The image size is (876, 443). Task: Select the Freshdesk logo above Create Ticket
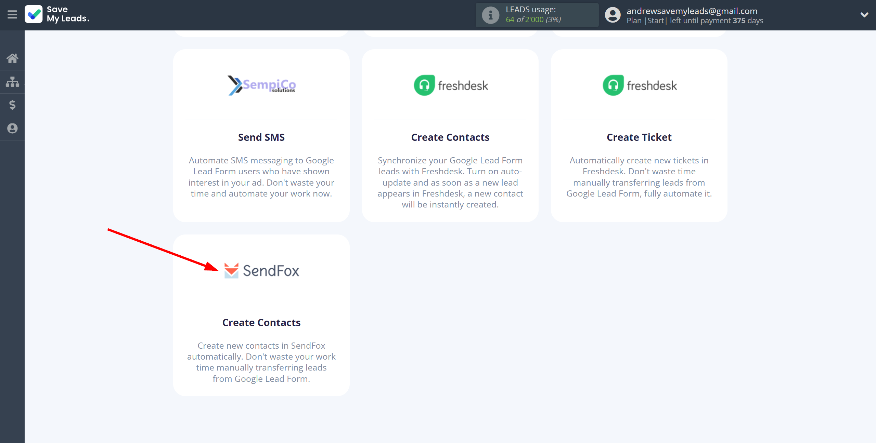click(x=640, y=85)
